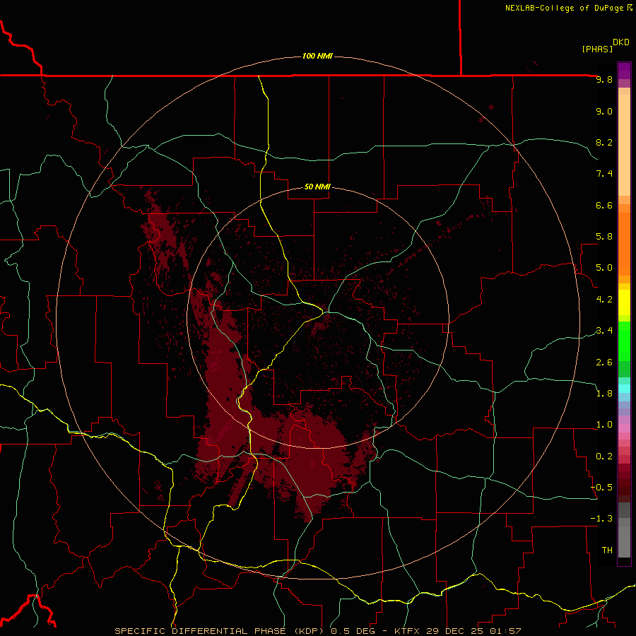Click the TH threshold label
636x636 pixels.
click(x=607, y=550)
